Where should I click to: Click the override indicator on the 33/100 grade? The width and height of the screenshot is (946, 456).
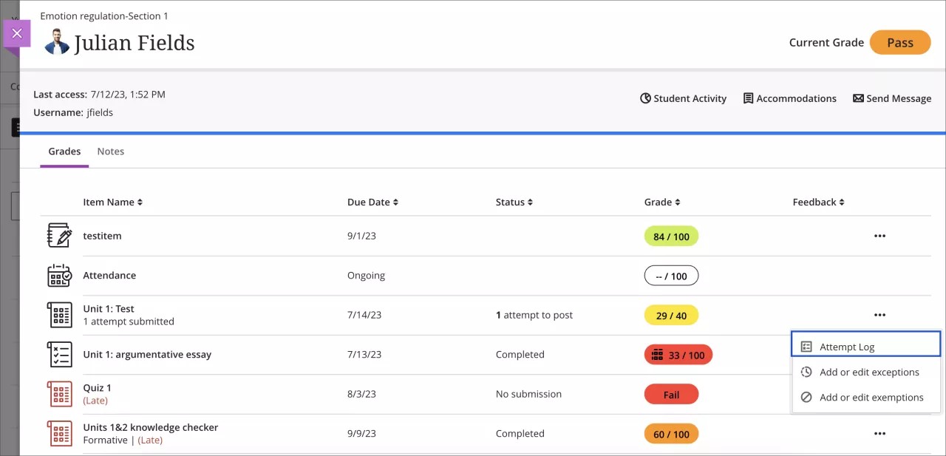click(x=656, y=354)
